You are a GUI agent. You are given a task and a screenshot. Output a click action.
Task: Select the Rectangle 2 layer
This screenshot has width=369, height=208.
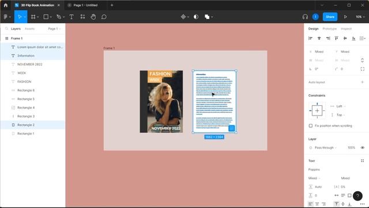tap(32, 125)
